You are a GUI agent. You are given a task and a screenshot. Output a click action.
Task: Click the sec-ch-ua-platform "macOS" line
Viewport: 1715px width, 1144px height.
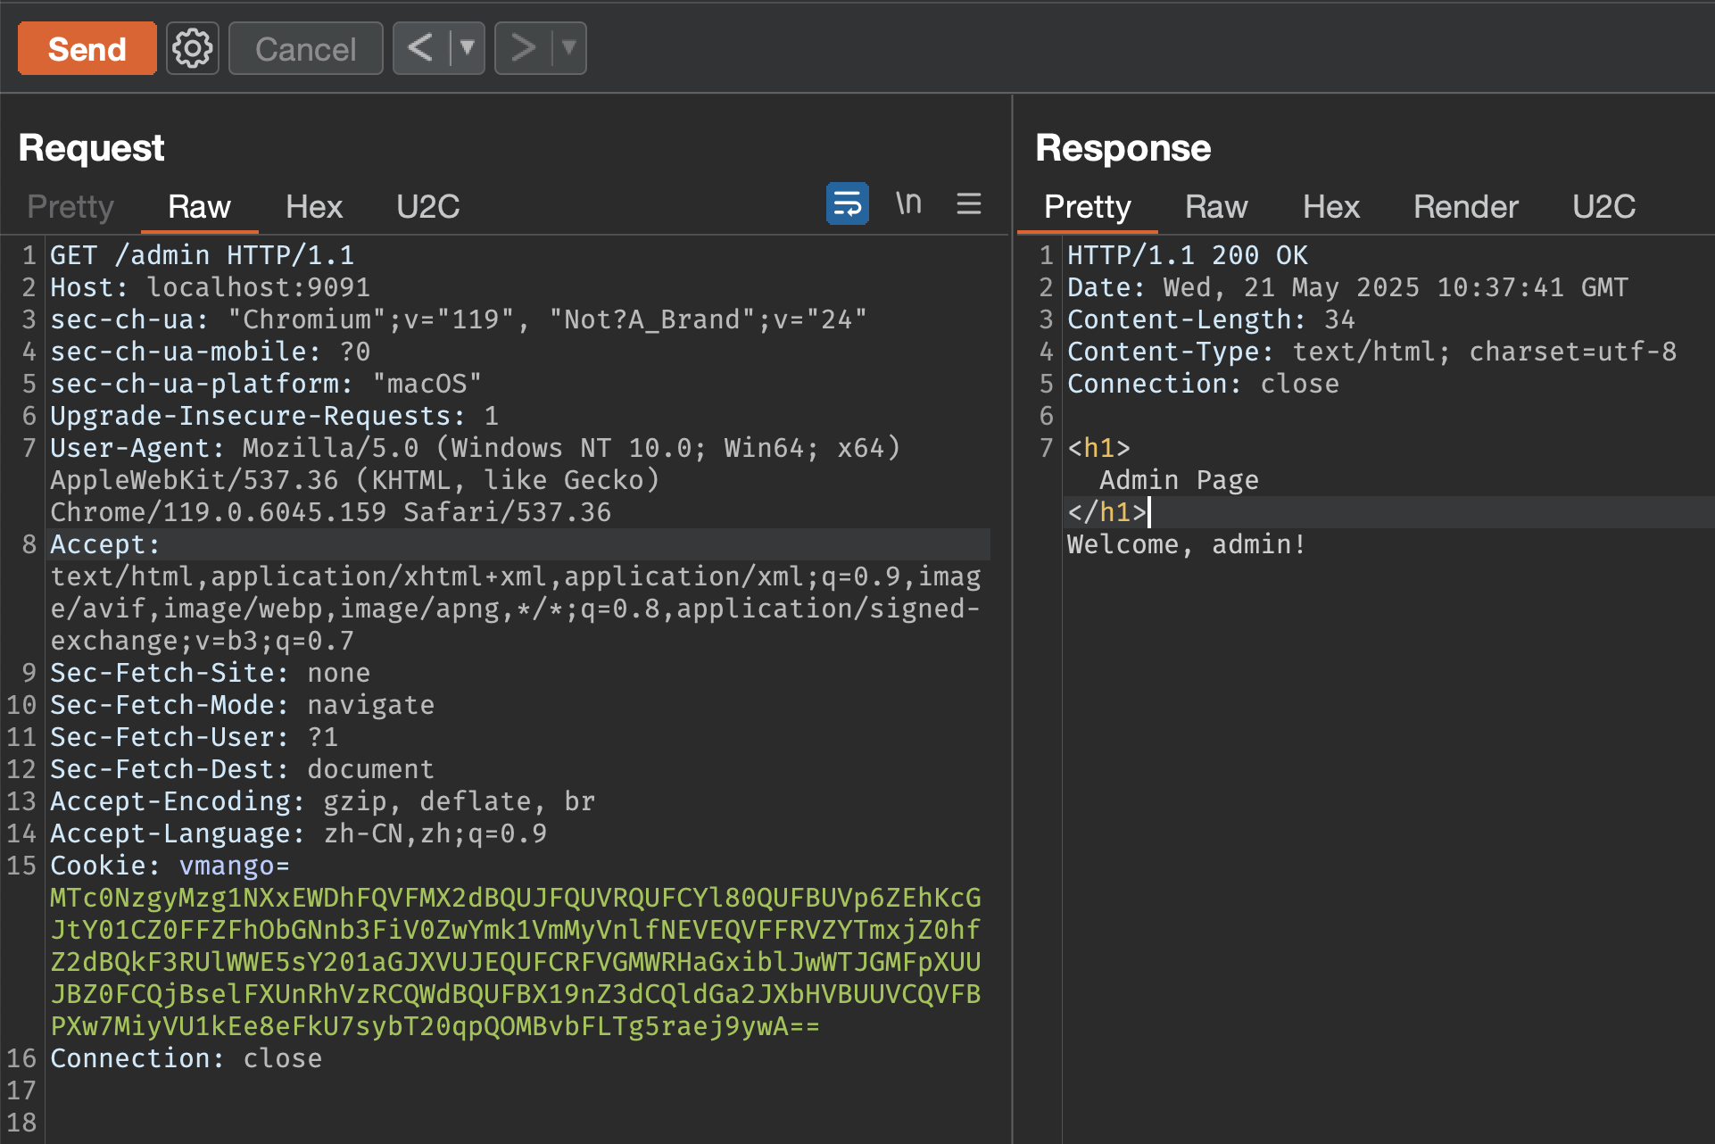coord(266,384)
